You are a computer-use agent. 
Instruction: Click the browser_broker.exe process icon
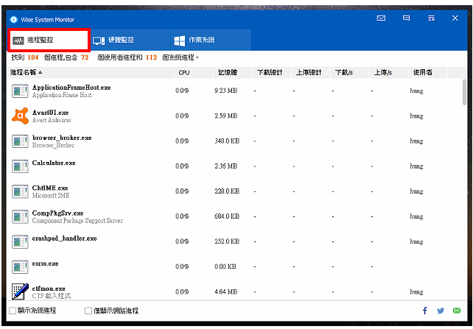[20, 141]
